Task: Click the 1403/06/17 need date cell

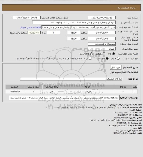Action: (15, 92)
